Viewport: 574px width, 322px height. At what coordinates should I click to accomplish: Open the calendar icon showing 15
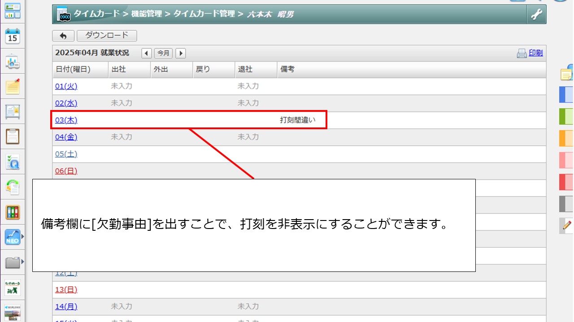[x=13, y=37]
